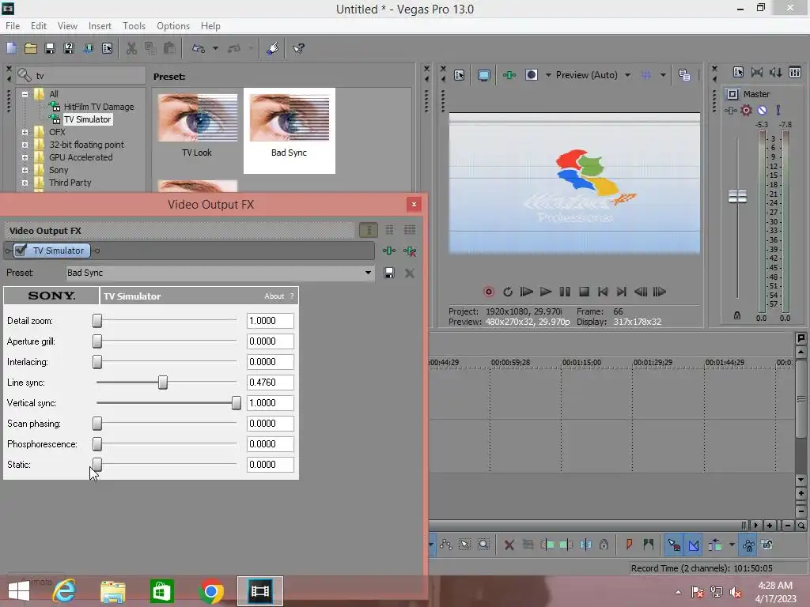Screen dimensions: 810x607
Task: Toggle the Master channel lock icon
Action: pyautogui.click(x=737, y=315)
